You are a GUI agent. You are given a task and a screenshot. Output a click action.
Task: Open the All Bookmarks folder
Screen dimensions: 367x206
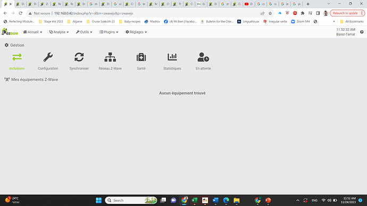click(x=352, y=21)
